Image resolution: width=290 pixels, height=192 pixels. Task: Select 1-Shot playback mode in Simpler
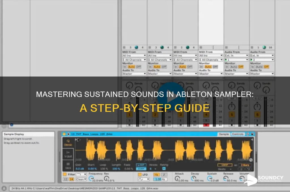click(68, 154)
